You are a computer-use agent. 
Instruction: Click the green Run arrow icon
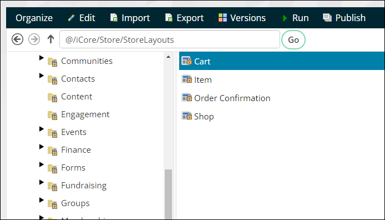(x=285, y=18)
